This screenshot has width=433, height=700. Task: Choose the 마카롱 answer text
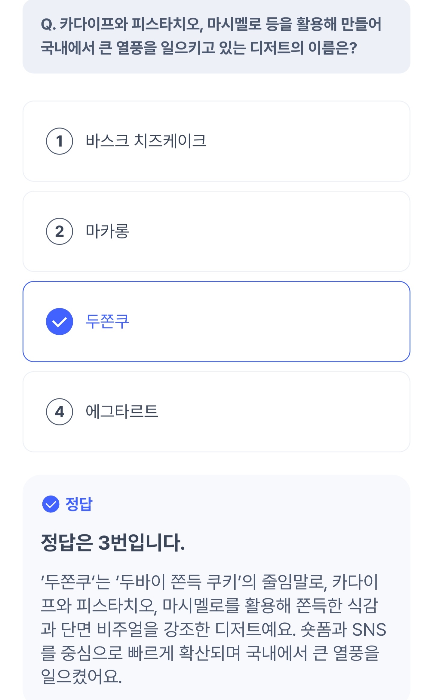tap(107, 231)
